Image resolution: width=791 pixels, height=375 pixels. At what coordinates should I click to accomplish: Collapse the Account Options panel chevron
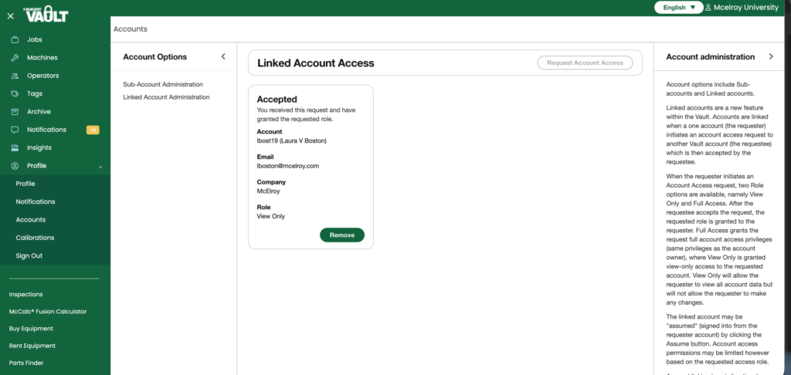pyautogui.click(x=223, y=56)
